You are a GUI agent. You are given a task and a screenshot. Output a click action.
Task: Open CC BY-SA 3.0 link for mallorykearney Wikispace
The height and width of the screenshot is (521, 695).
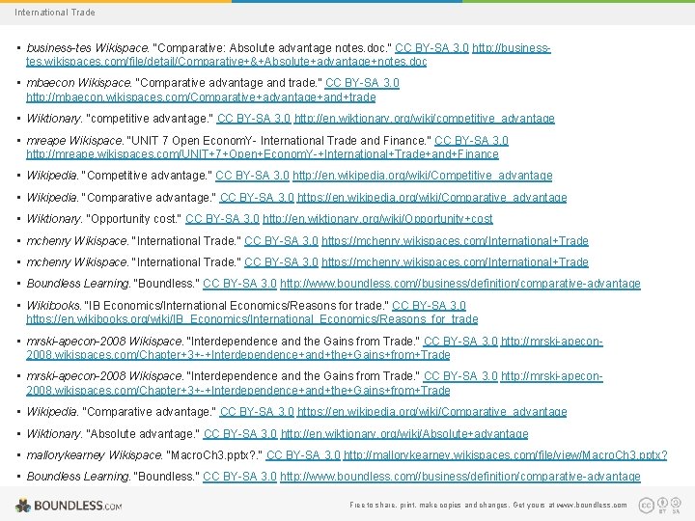[x=303, y=455]
